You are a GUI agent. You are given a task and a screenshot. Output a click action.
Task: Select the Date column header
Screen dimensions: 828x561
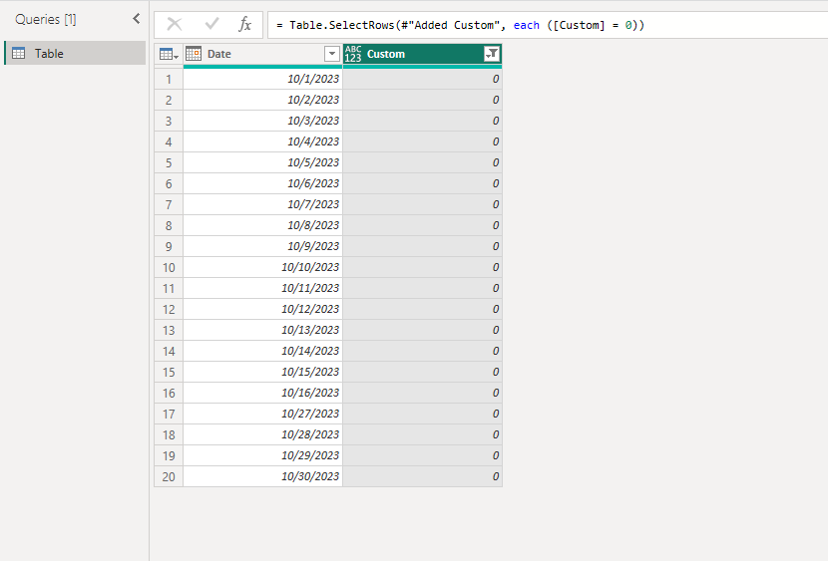pos(263,54)
